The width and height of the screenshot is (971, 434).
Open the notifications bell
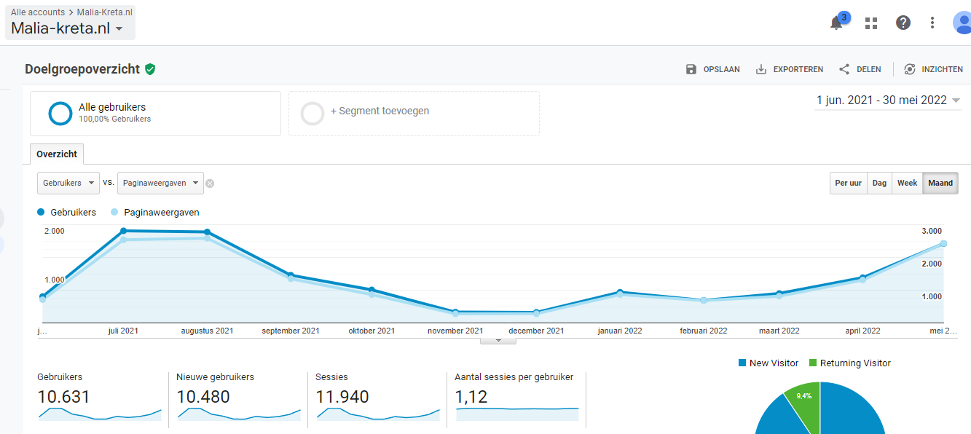(x=836, y=23)
